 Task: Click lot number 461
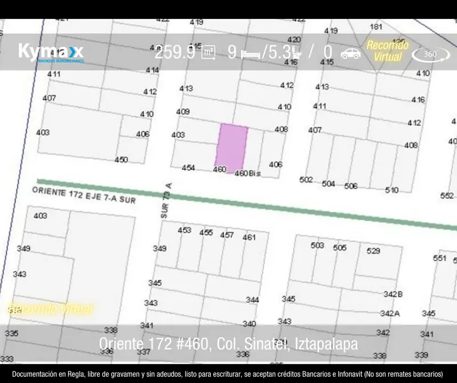click(x=249, y=237)
